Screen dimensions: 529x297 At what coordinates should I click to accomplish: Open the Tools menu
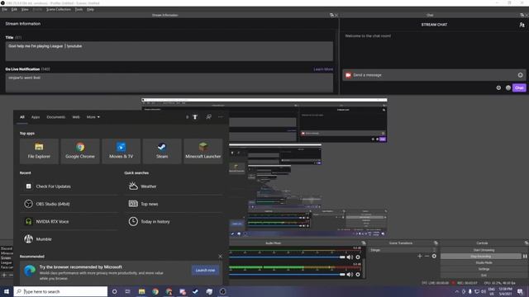pos(79,9)
